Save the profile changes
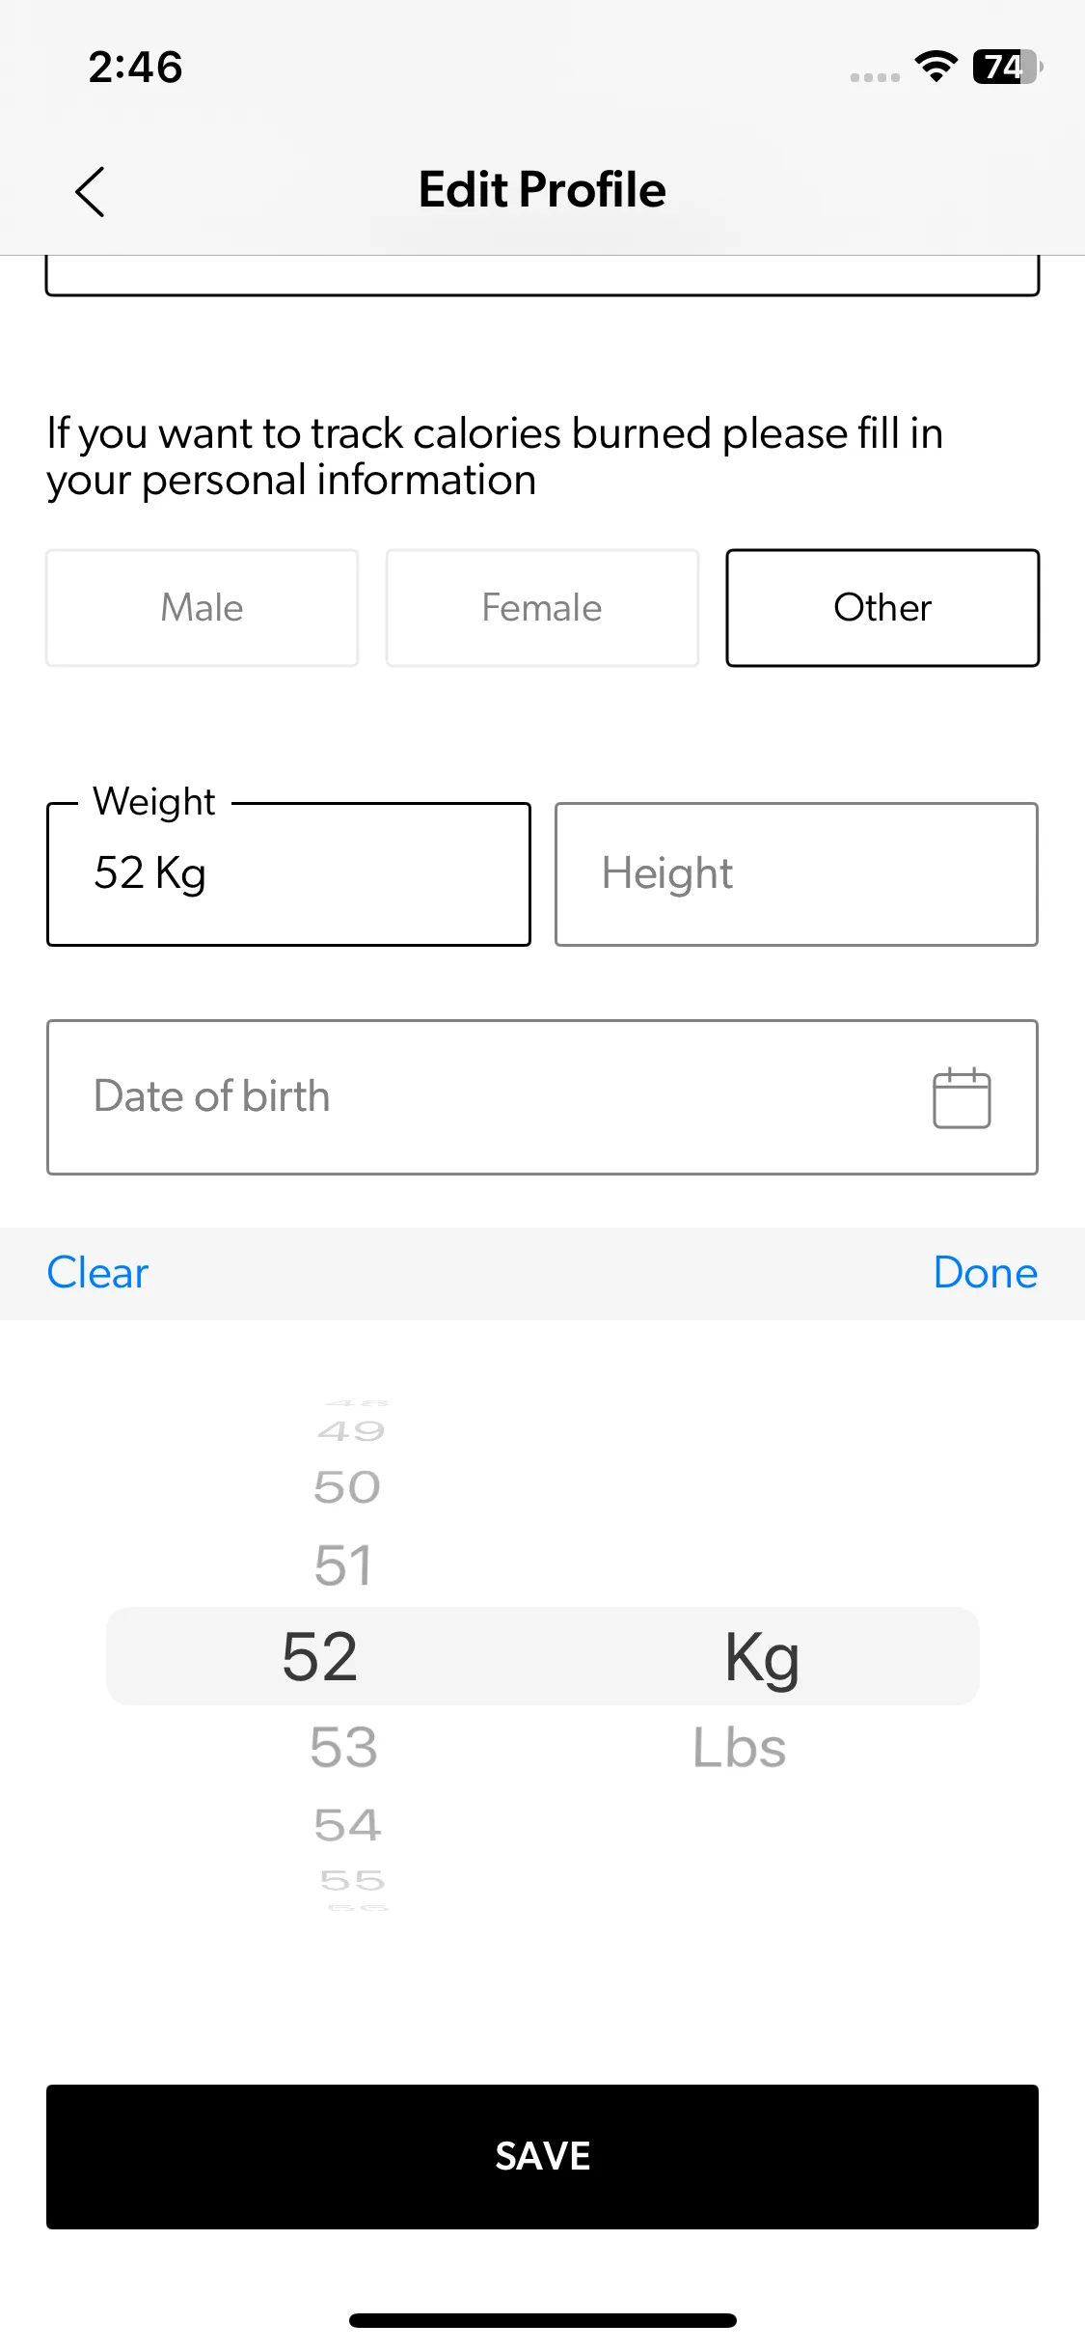Screen dimensions: 1085x2351 [542, 2156]
